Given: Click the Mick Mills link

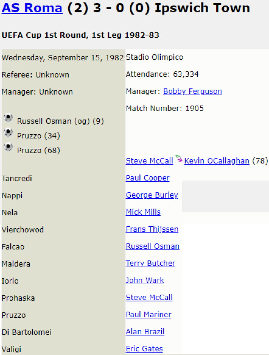Looking at the screenshot, I should point(143,212).
